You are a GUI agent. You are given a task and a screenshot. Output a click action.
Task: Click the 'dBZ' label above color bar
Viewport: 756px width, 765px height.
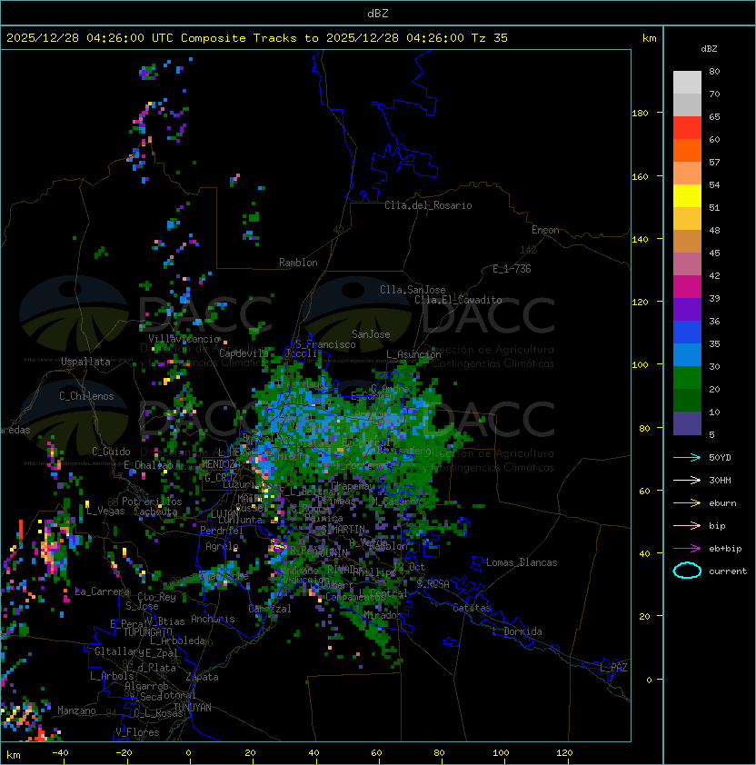709,49
